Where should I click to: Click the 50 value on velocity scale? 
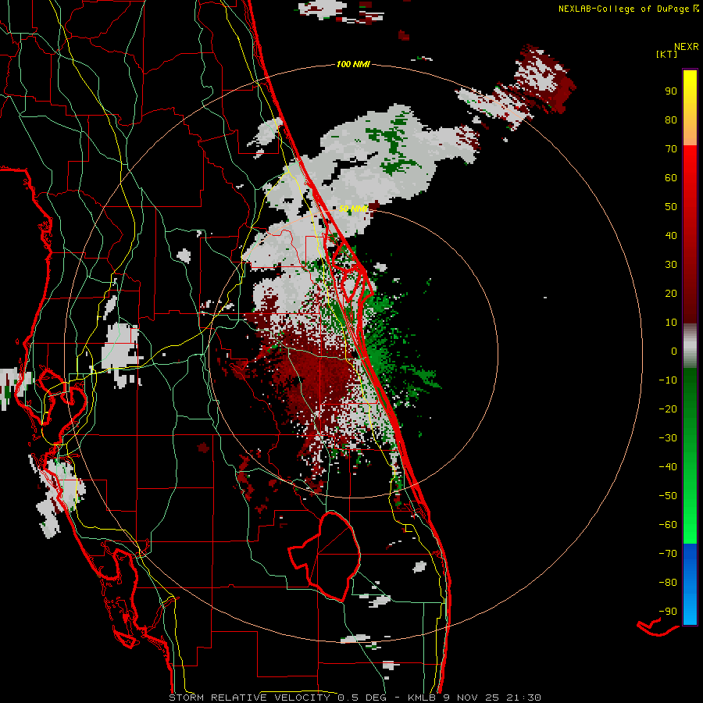[671, 207]
